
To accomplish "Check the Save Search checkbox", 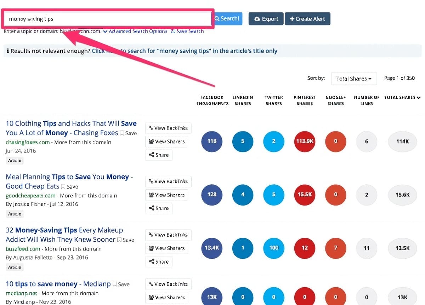I will coord(173,31).
